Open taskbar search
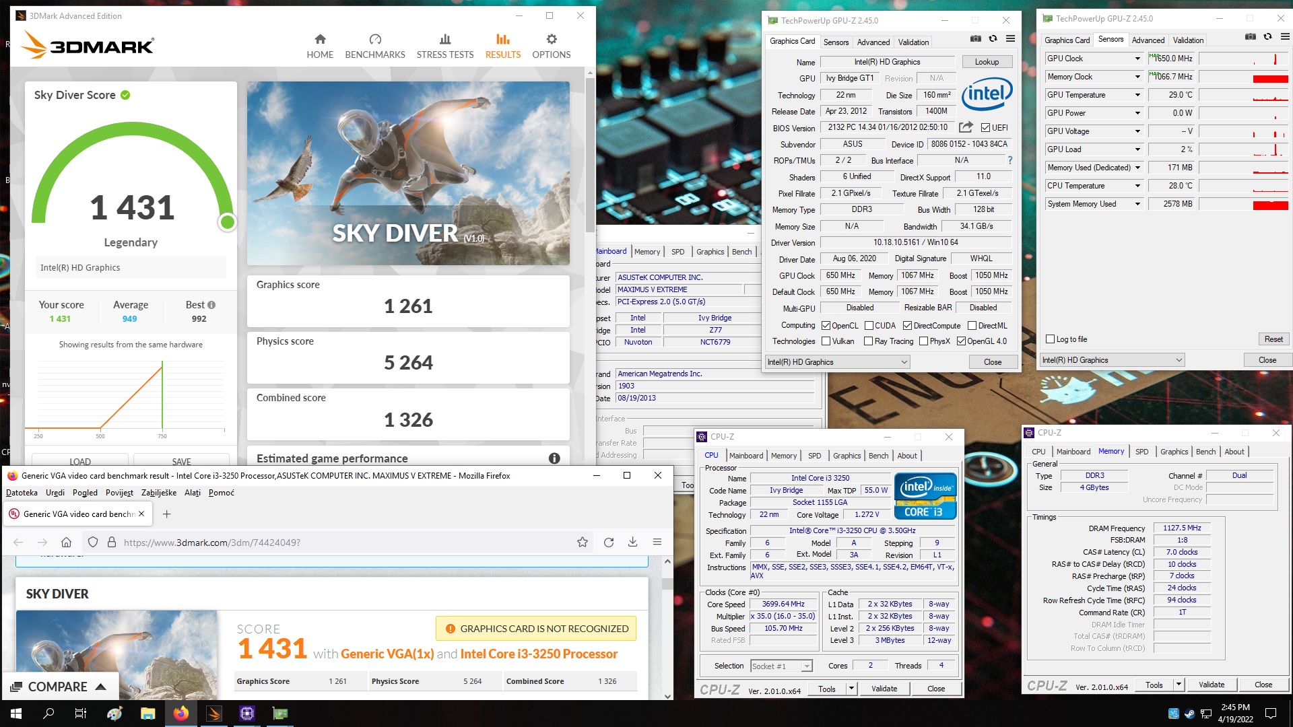 coord(48,714)
